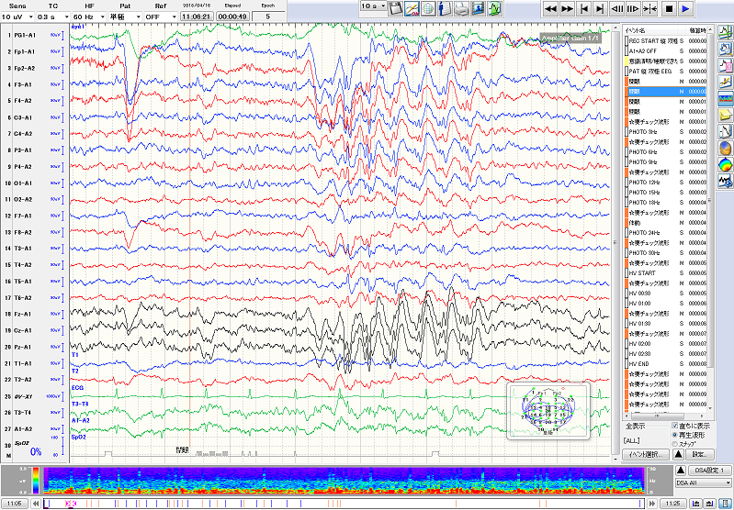734x510 pixels.
Task: Toggle the 直ちに表示 checkbox
Action: coord(676,426)
